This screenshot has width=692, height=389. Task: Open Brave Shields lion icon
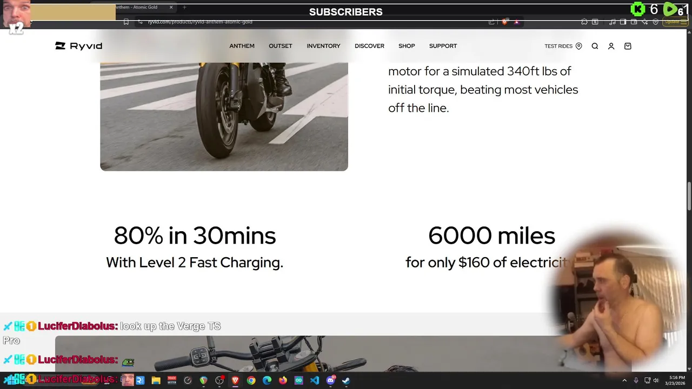pyautogui.click(x=505, y=22)
